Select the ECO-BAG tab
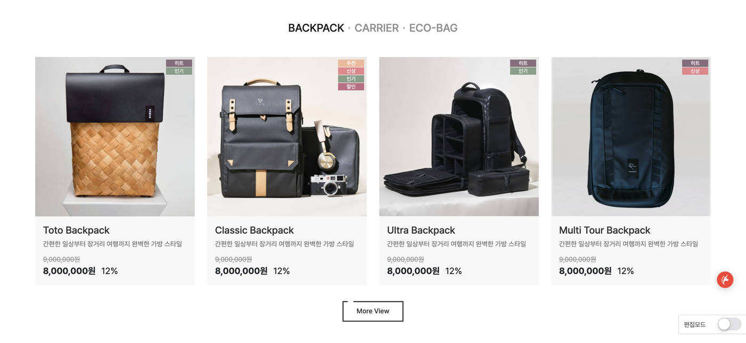 (x=433, y=28)
